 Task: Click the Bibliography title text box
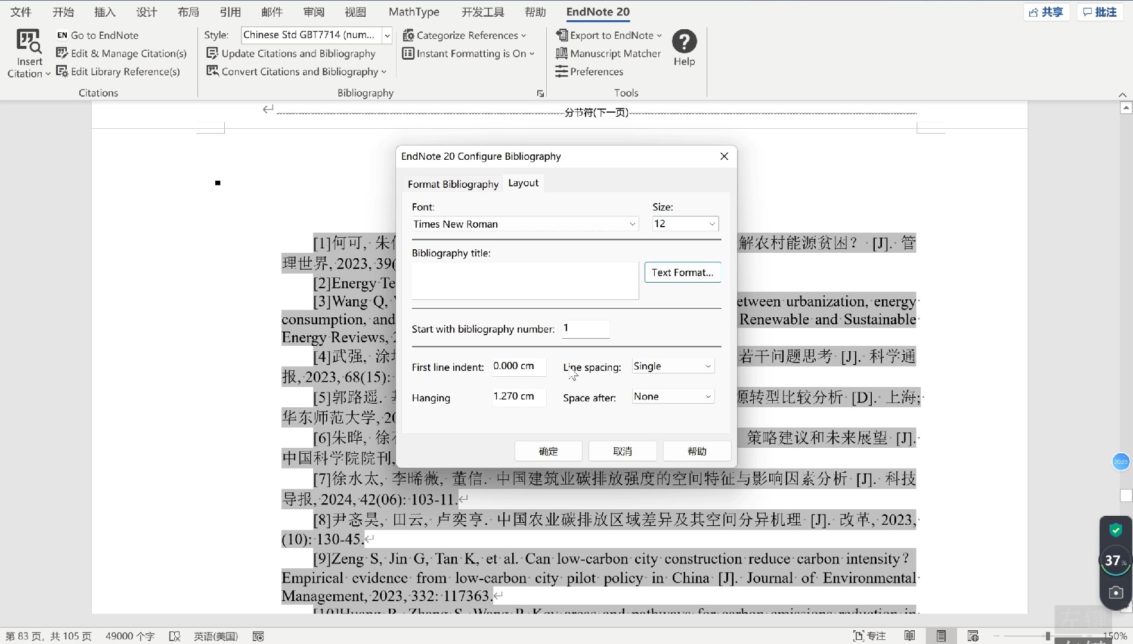[x=525, y=280]
